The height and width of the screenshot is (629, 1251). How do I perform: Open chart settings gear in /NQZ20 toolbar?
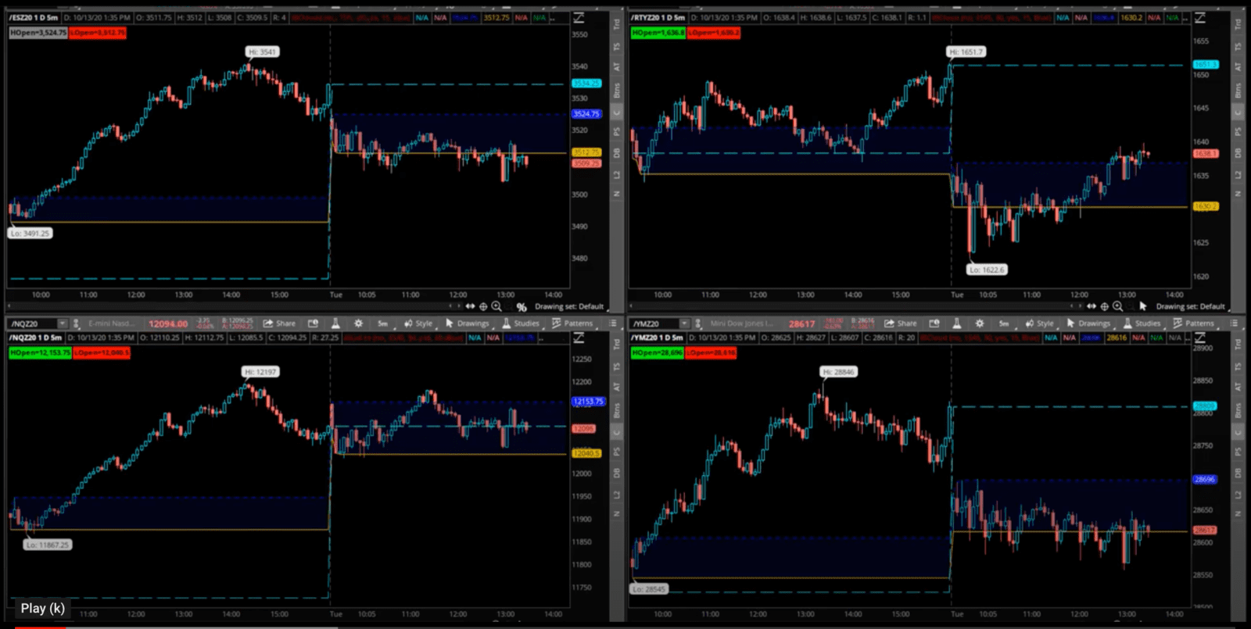[358, 323]
